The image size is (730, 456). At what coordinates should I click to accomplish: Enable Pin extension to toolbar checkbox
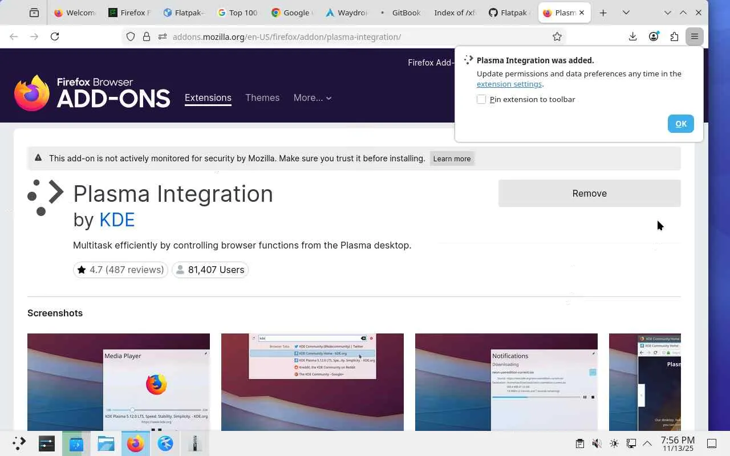(x=481, y=99)
